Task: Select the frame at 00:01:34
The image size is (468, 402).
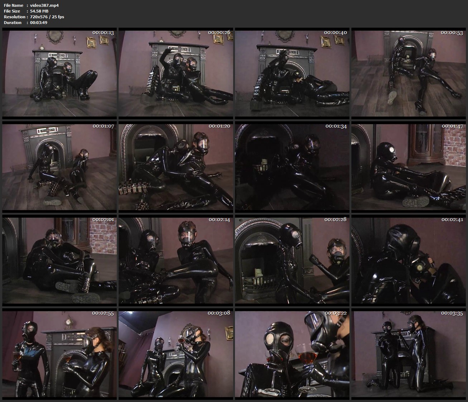Action: [292, 167]
